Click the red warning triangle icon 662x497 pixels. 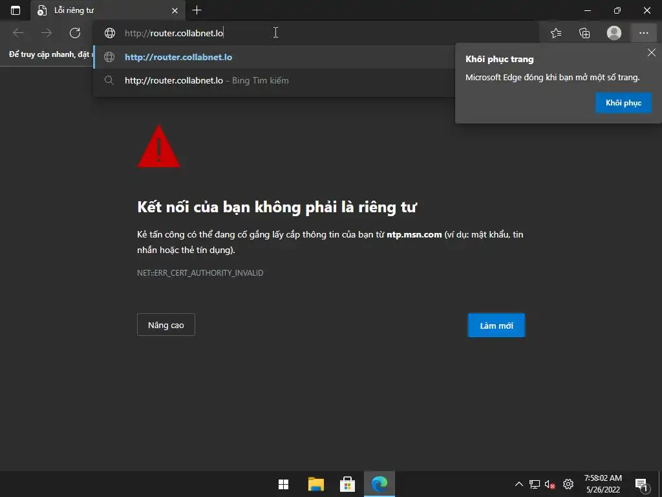(x=159, y=147)
